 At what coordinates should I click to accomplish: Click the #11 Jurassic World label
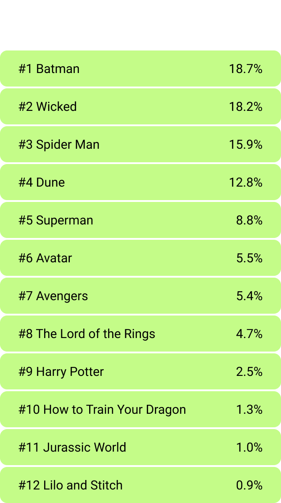[x=73, y=448]
